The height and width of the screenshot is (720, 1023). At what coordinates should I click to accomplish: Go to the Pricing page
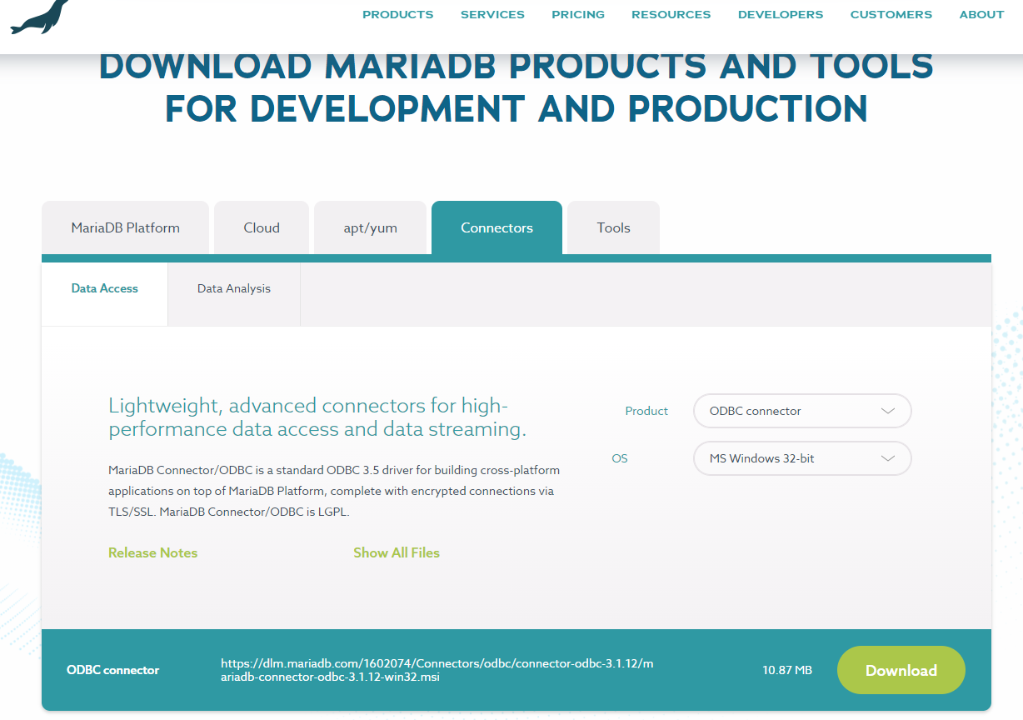(578, 14)
